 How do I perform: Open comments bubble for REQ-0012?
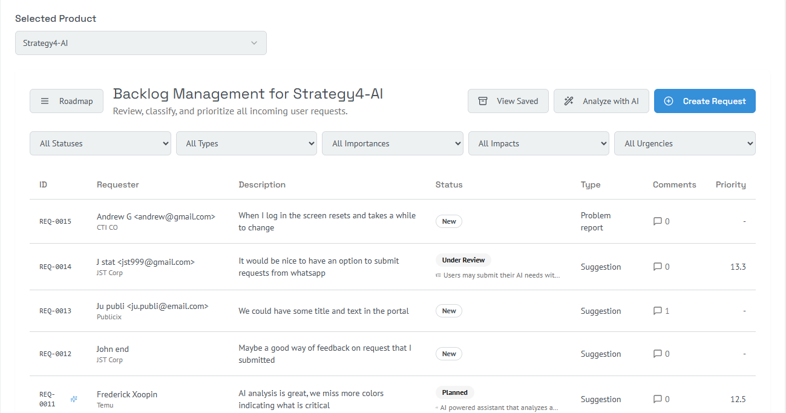(658, 354)
